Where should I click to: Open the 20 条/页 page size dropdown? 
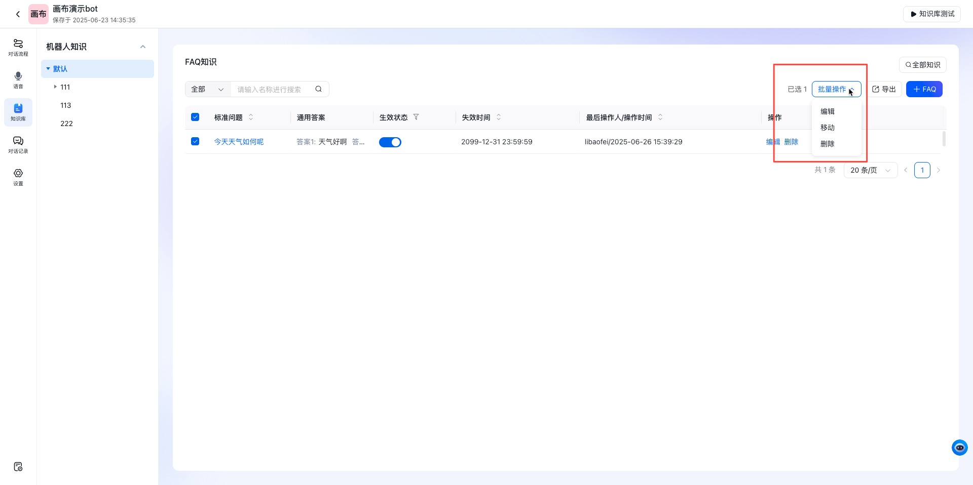point(870,170)
